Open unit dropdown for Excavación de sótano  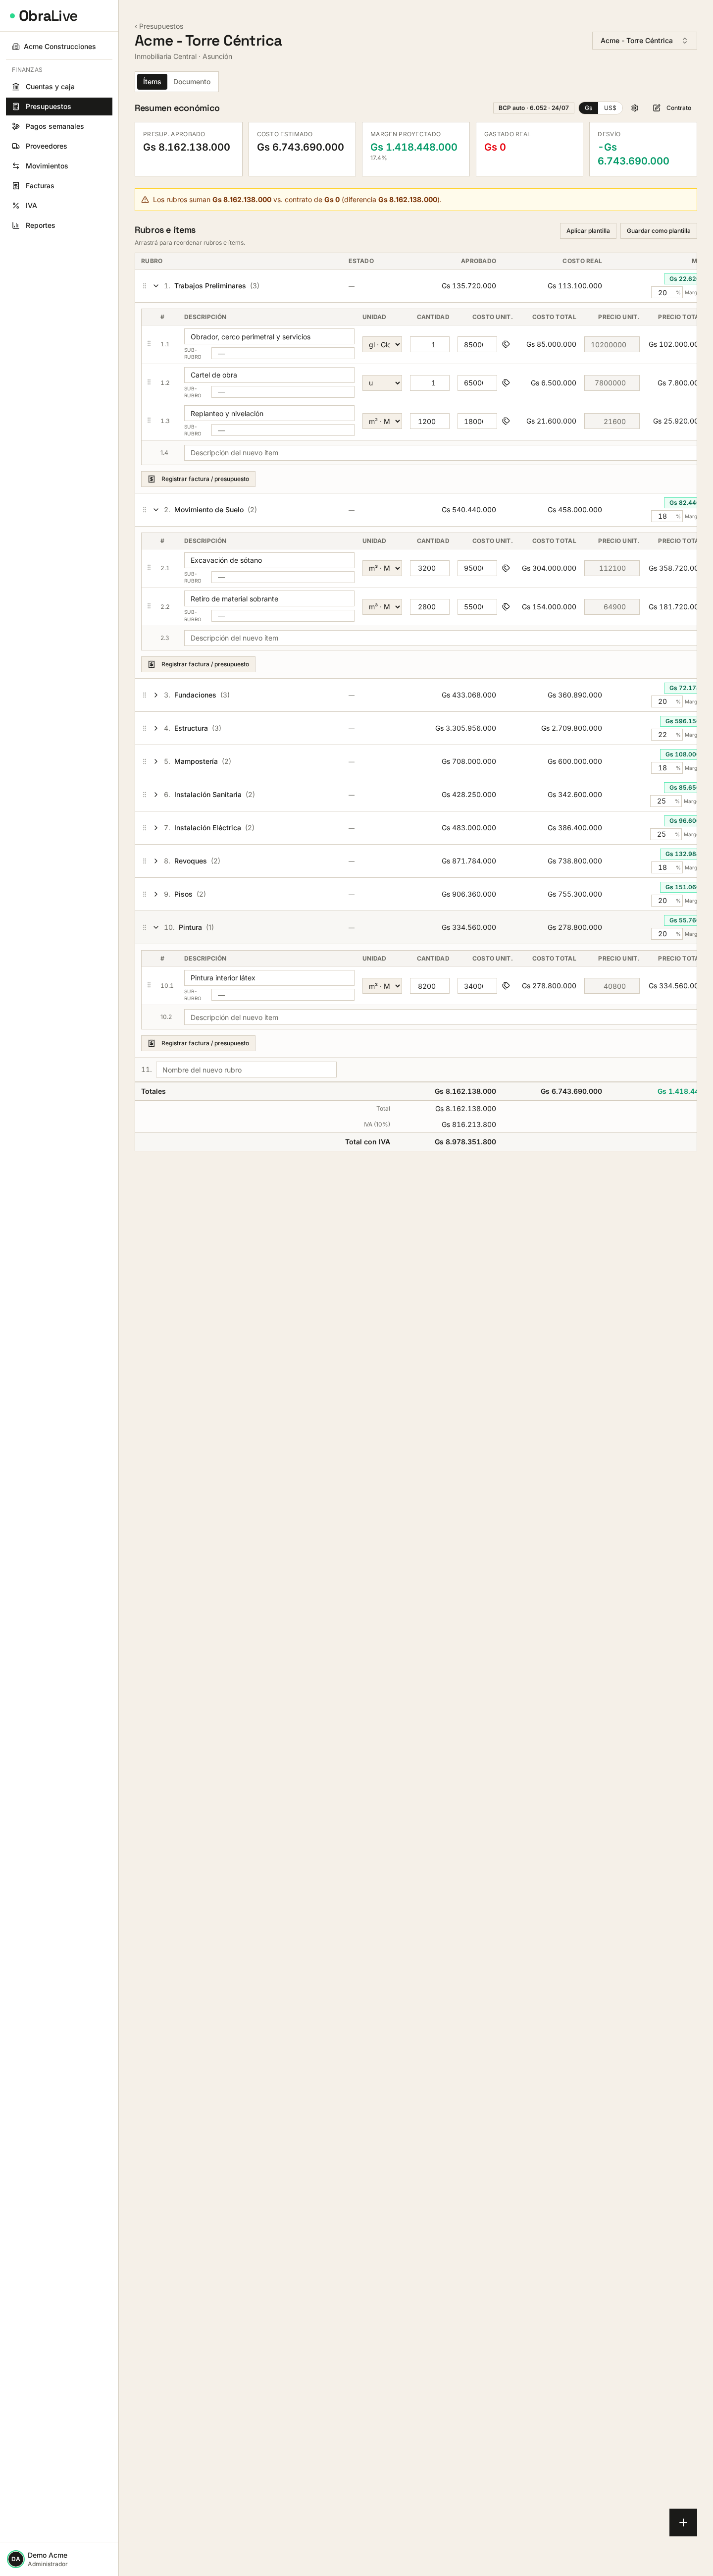pos(382,568)
